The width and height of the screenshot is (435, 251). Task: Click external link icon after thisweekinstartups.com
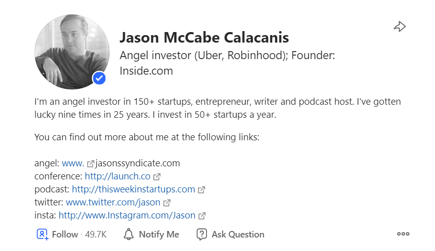tap(201, 189)
